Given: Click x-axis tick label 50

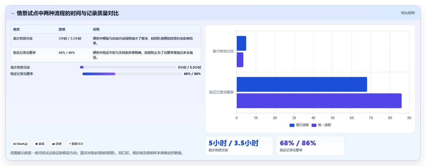Looking at the screenshot, I should point(332,118).
